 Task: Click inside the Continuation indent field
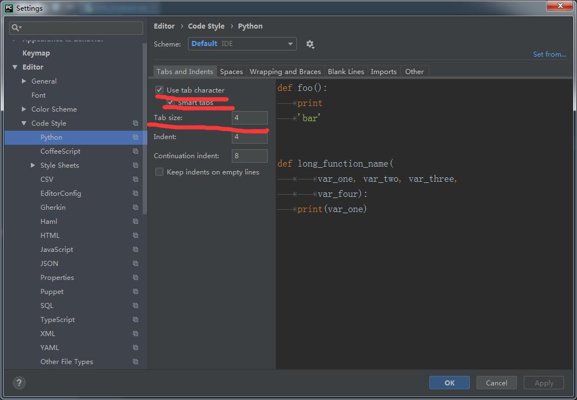pos(249,155)
